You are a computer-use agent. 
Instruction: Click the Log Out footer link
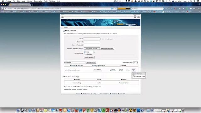click(122, 94)
